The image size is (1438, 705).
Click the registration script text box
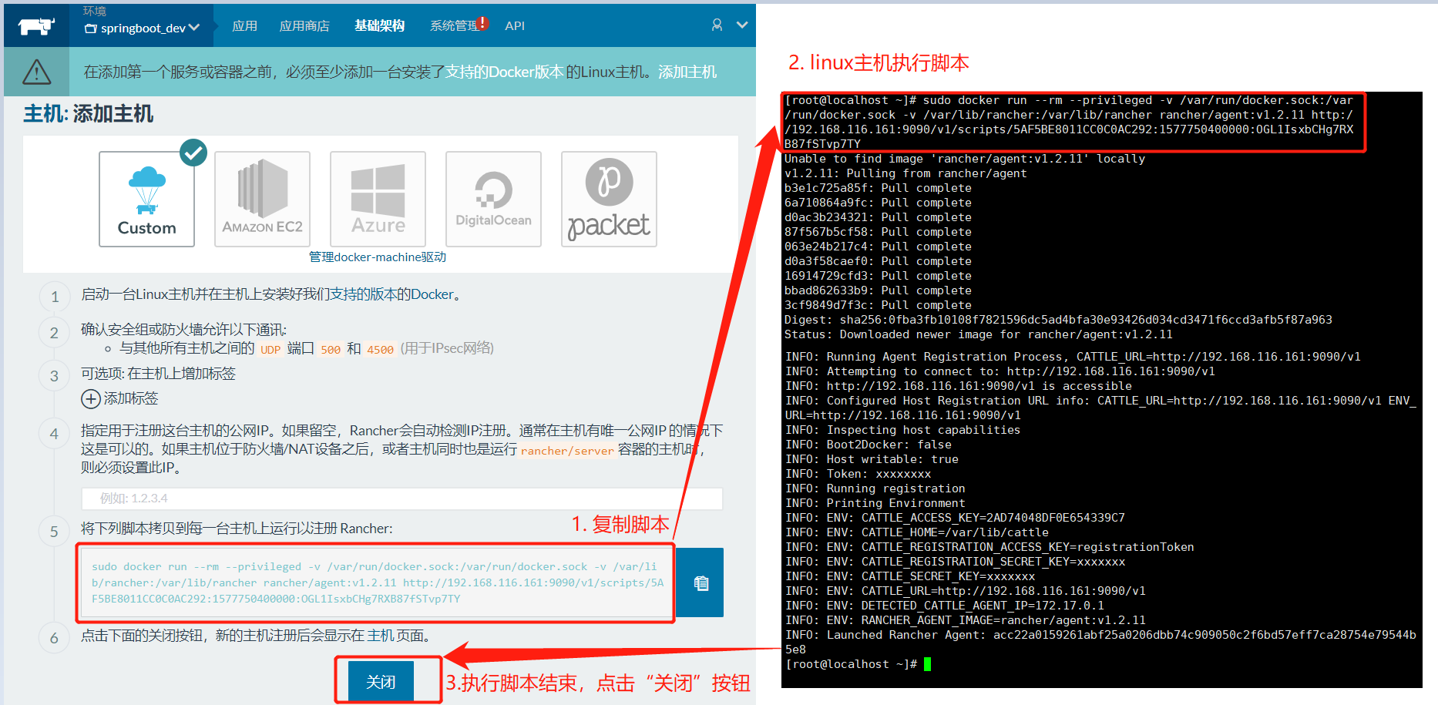(x=376, y=582)
